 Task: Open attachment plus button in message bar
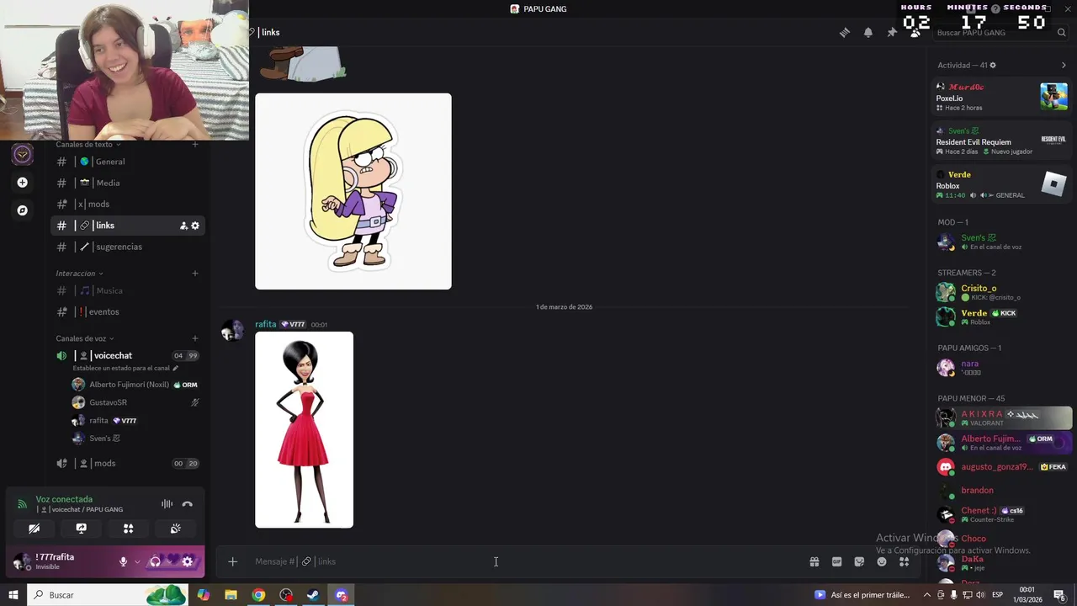pyautogui.click(x=233, y=561)
